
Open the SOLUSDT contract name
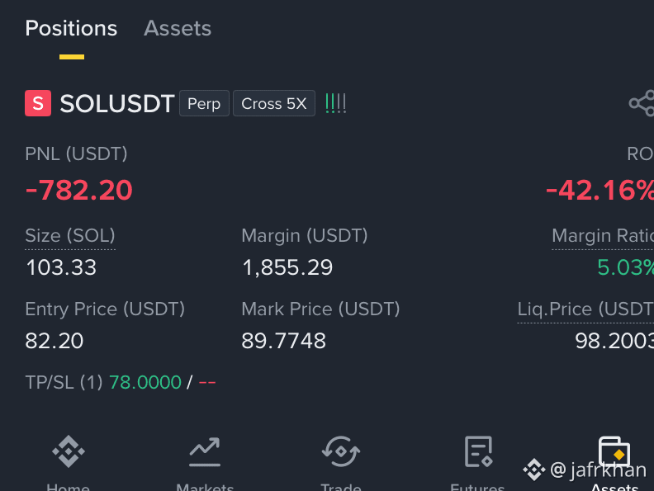[x=117, y=103]
